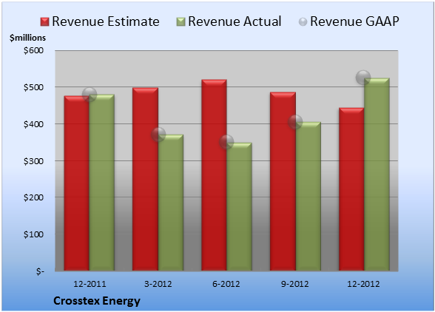435x312 pixels.
Task: Select the Revenue Actual legend label
Action: point(235,21)
